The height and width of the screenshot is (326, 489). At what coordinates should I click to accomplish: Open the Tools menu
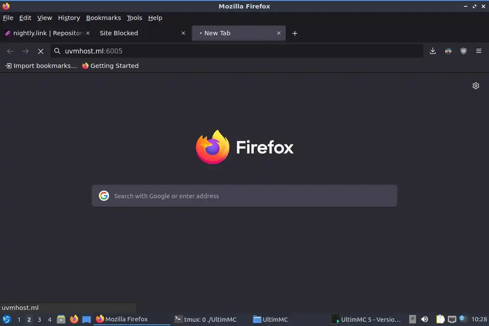point(135,18)
